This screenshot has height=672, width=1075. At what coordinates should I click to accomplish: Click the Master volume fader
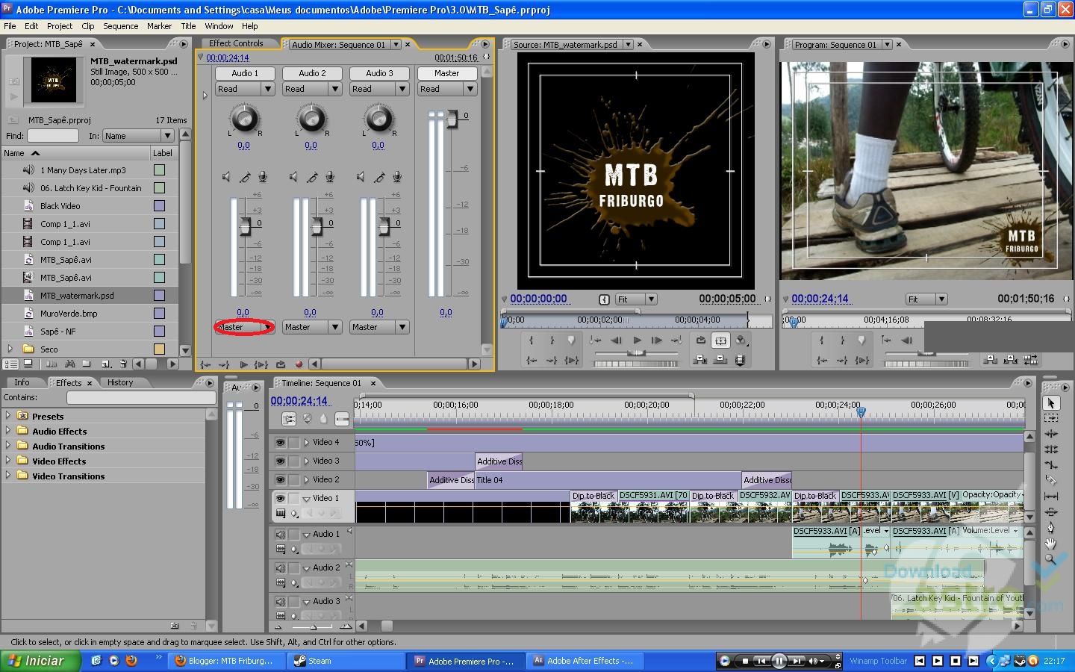point(452,118)
